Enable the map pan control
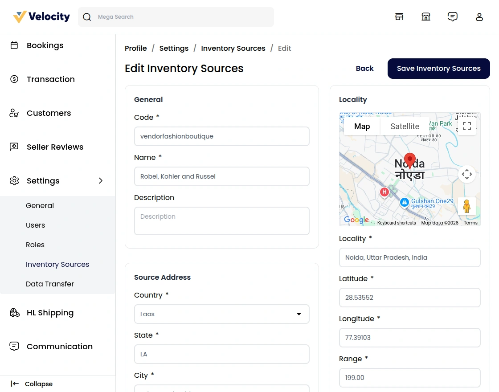Screen dimensions: 499x392 click(x=467, y=174)
